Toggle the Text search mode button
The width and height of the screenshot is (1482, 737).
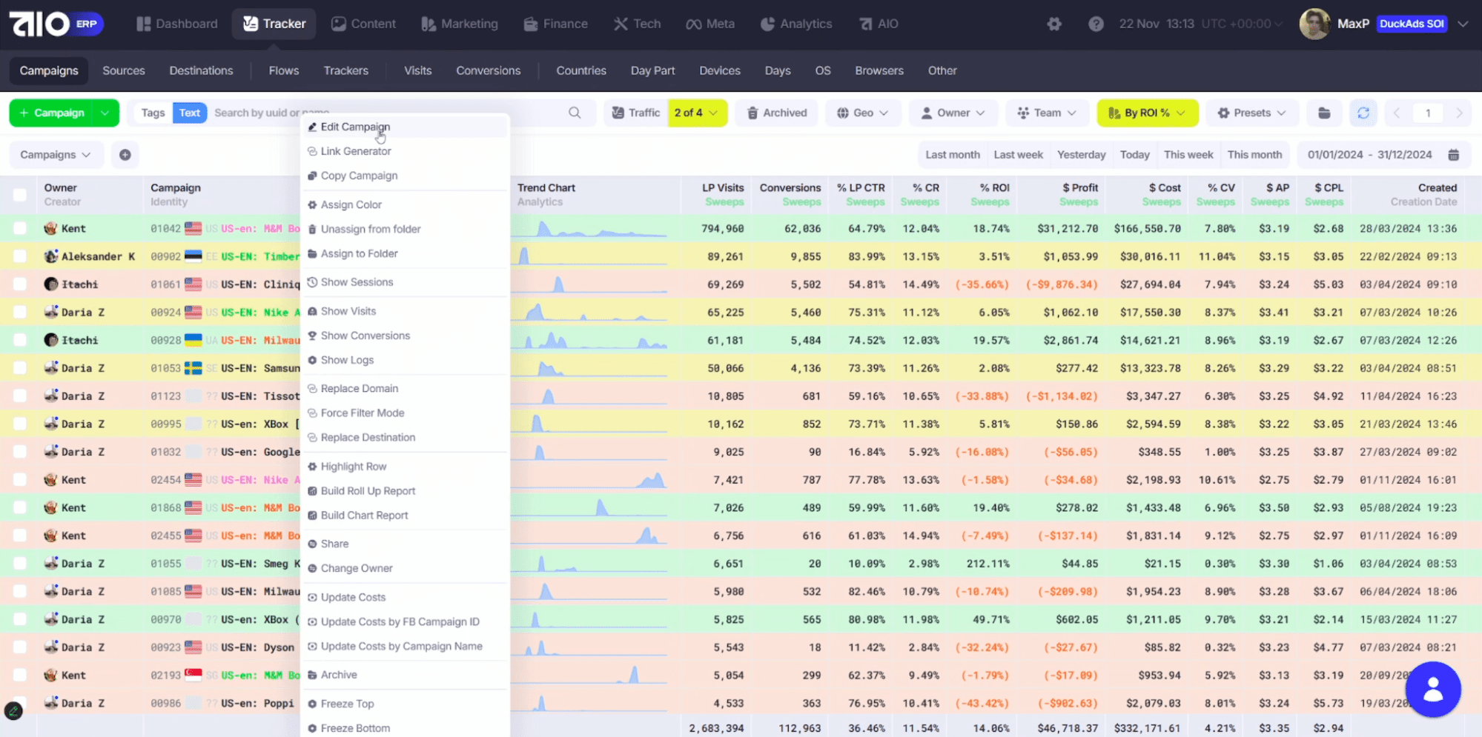point(189,113)
